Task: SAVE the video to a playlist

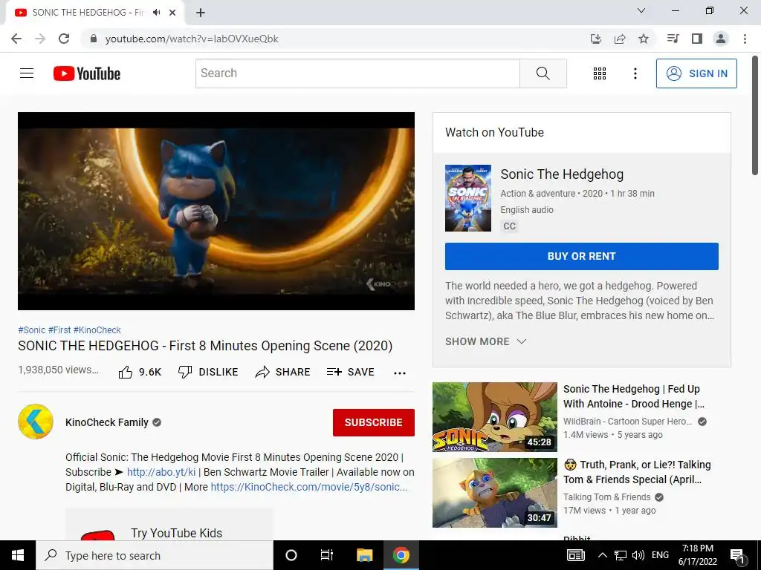Action: pos(351,373)
